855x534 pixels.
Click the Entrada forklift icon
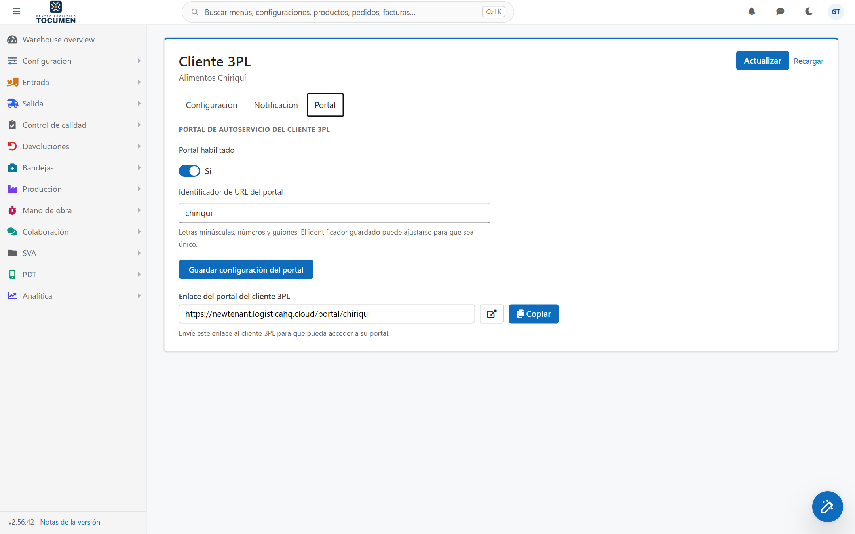click(x=12, y=82)
